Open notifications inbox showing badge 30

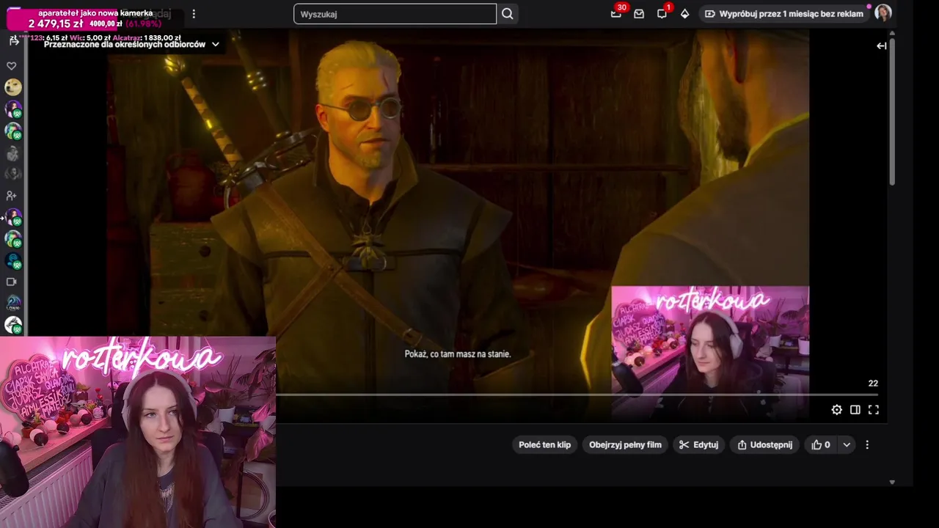(x=616, y=14)
